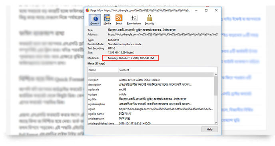The width and height of the screenshot is (275, 146).
Task: Open the Feeds tab
Action: tap(119, 20)
